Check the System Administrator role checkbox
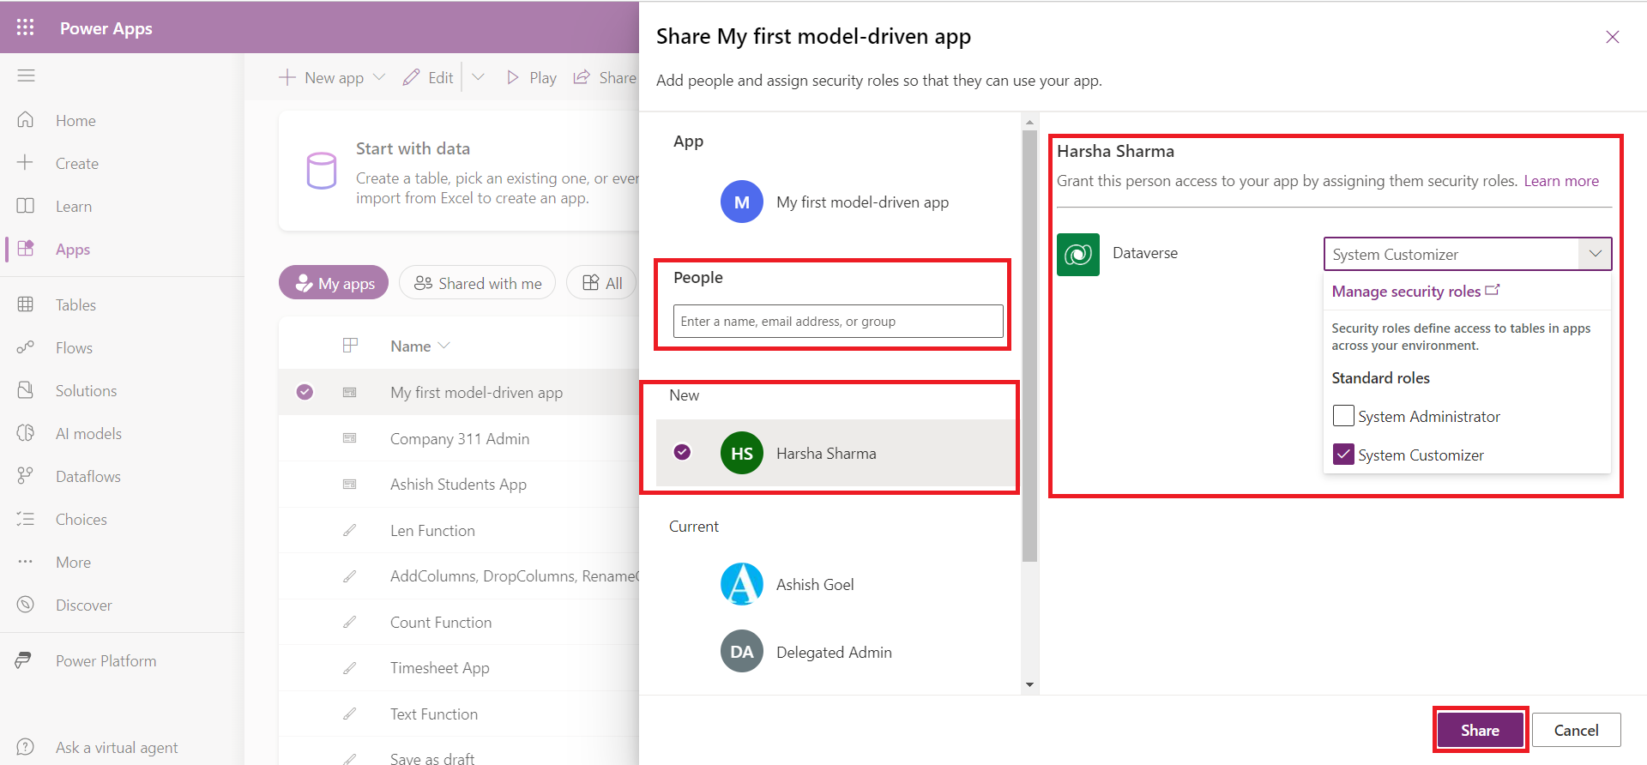 pyautogui.click(x=1342, y=416)
